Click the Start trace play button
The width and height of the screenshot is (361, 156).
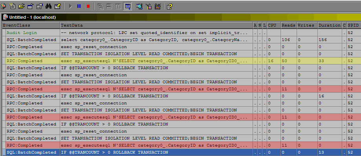(x=70, y=6)
